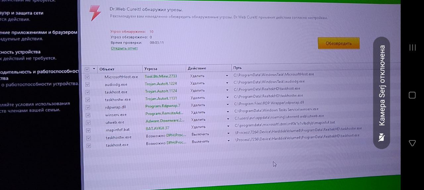
Task: Click path C:\ProgramData\WindowsTask\audiodg.exe
Action: coord(269,82)
